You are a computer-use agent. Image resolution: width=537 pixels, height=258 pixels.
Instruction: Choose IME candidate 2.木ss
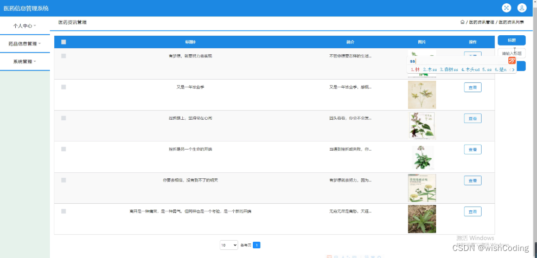coord(430,69)
